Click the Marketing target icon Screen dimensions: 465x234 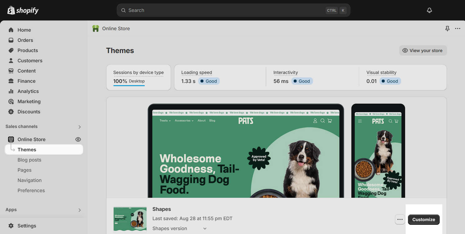coord(11,101)
